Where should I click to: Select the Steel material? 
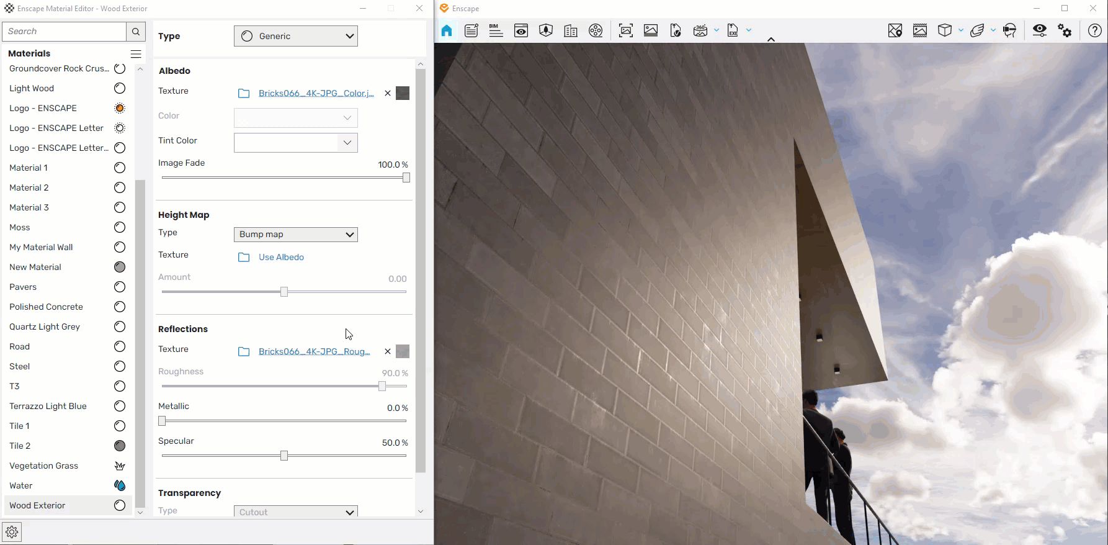click(x=68, y=366)
